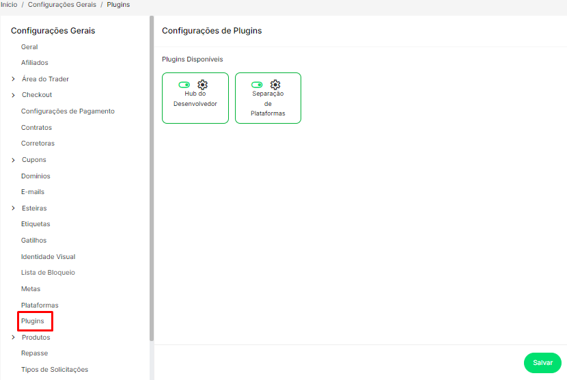Select Plugins in the sidebar

[32, 321]
